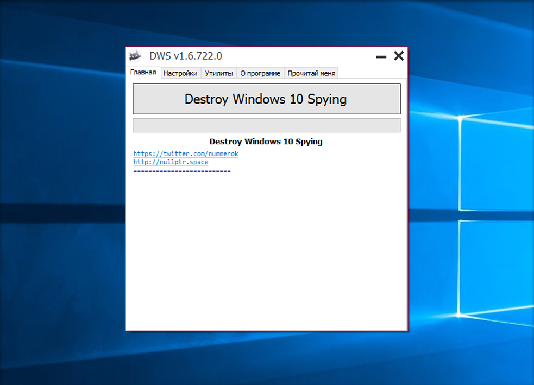Open the О программе tab
The height and width of the screenshot is (385, 534).
pos(260,73)
